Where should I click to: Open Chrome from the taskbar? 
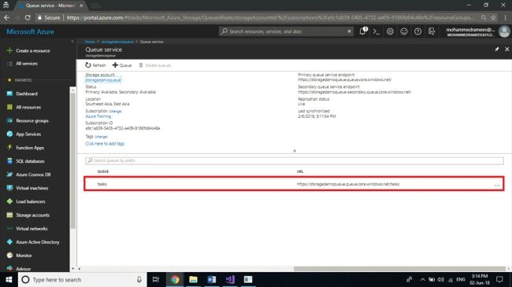click(x=175, y=279)
